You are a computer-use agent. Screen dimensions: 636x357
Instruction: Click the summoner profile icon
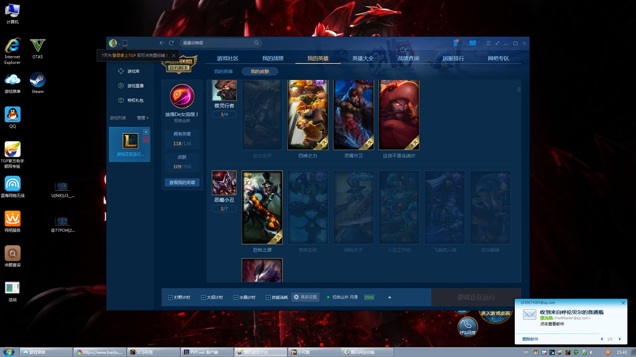182,96
